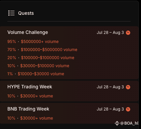The height and width of the screenshot is (129, 141).
Task: Click the 95% $5000000+ volume tier
Action: click(33, 42)
